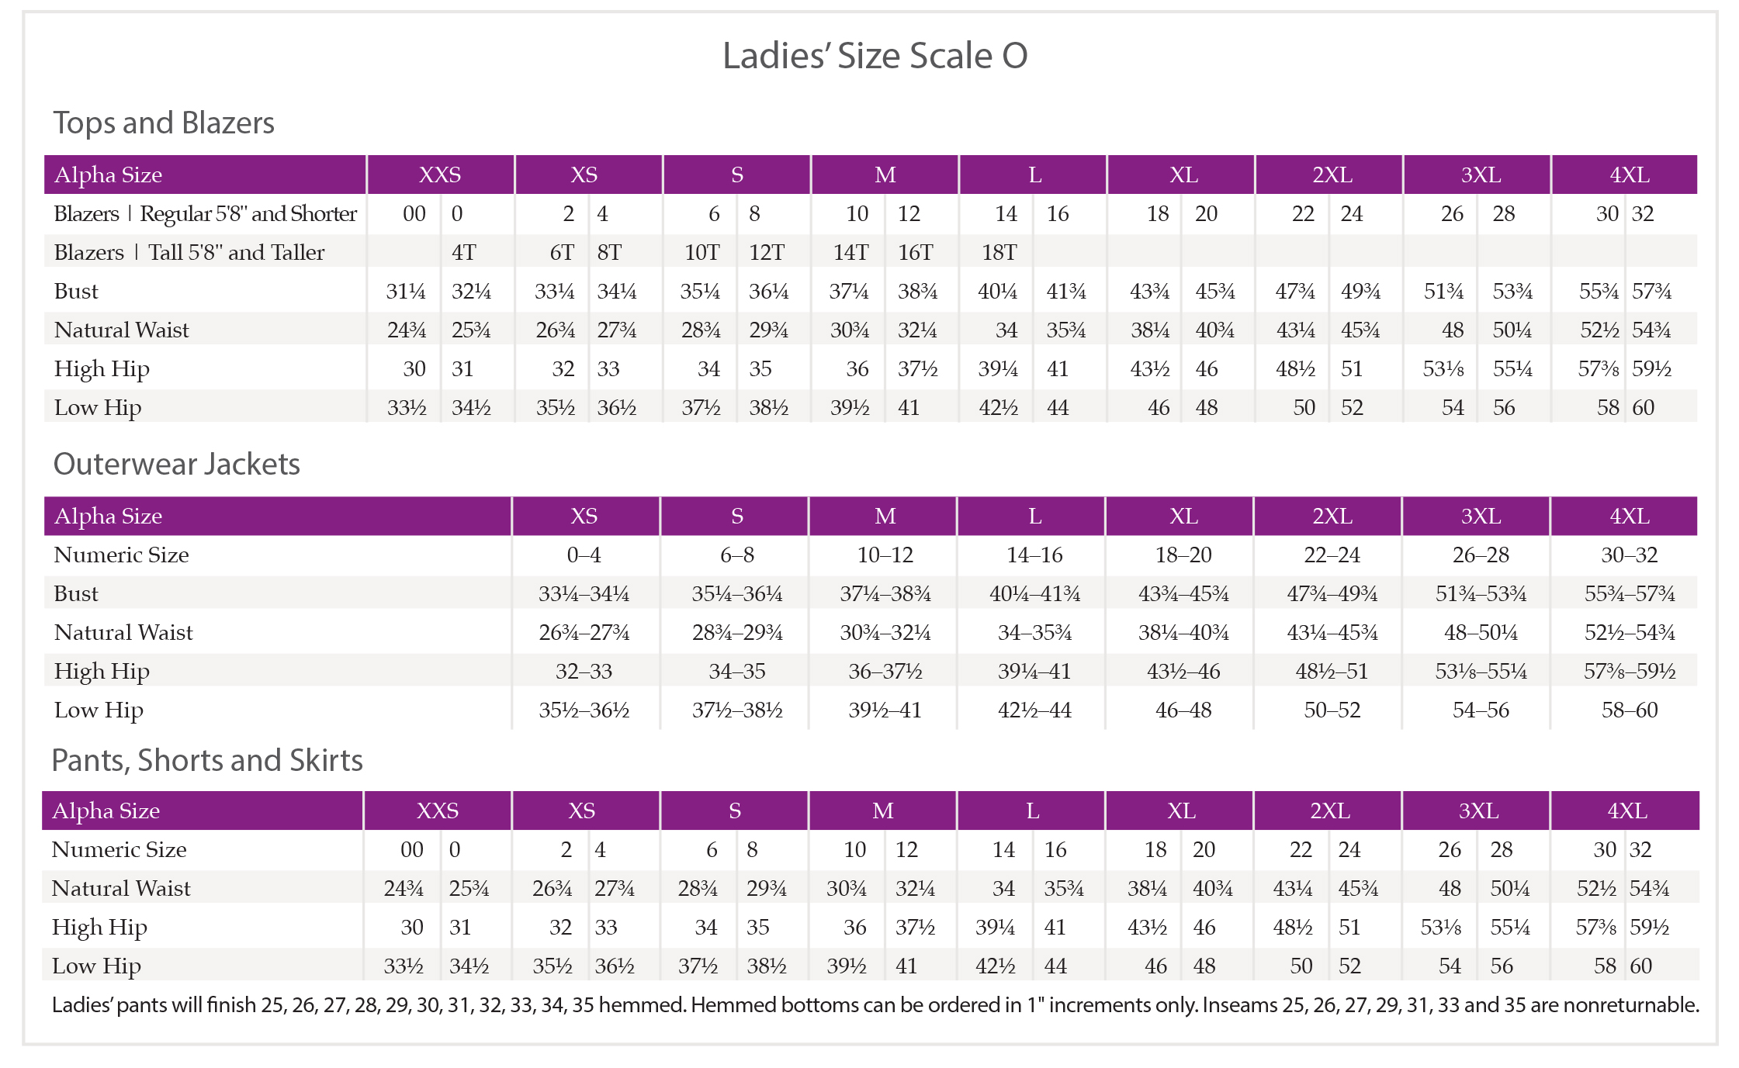Click the "Ladies' Size Scale O" title

click(x=875, y=56)
